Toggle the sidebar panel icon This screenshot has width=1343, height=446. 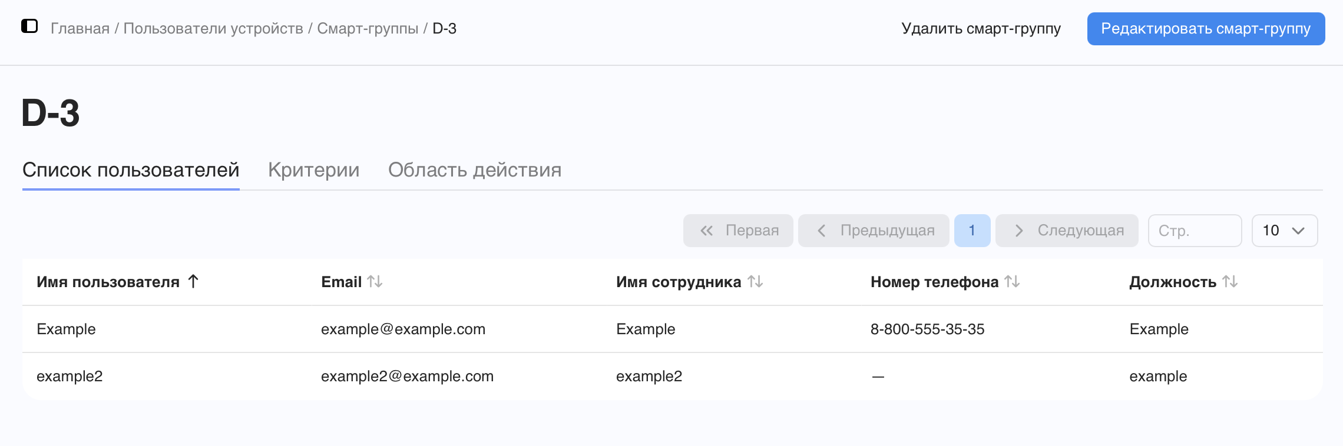pos(29,26)
